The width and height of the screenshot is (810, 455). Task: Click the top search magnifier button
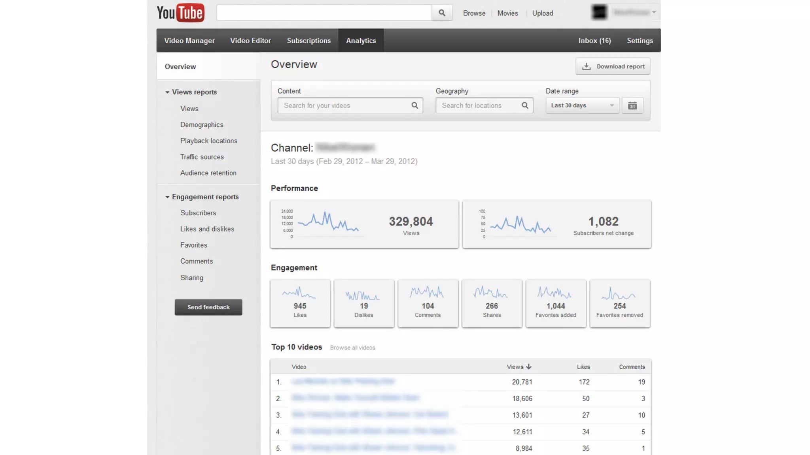442,13
